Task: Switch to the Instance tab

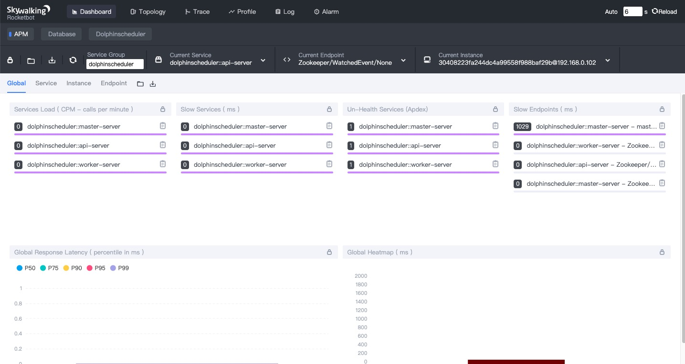Action: tap(79, 83)
